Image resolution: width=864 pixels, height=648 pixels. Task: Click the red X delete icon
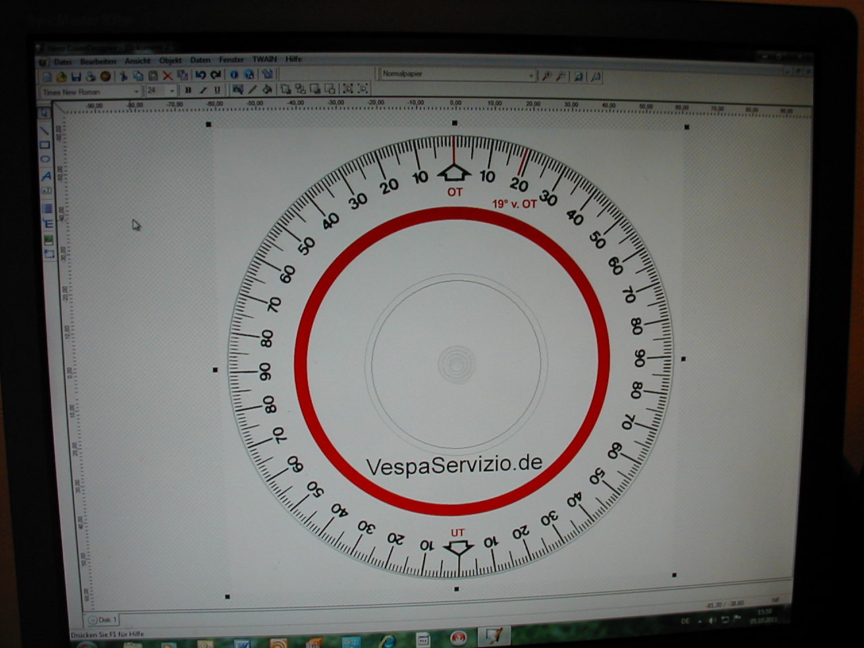[x=167, y=76]
